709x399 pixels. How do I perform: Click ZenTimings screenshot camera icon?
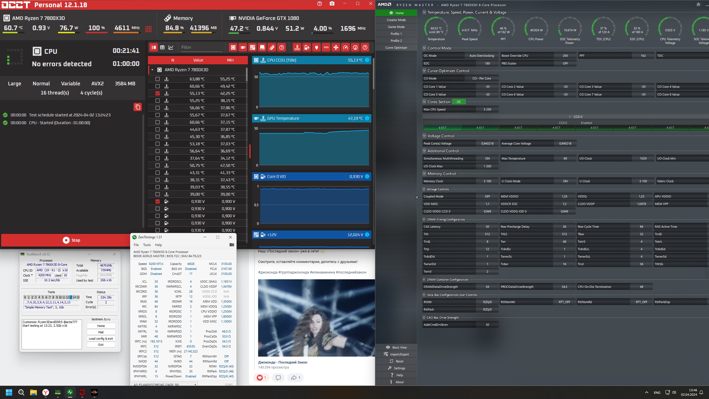[232, 245]
